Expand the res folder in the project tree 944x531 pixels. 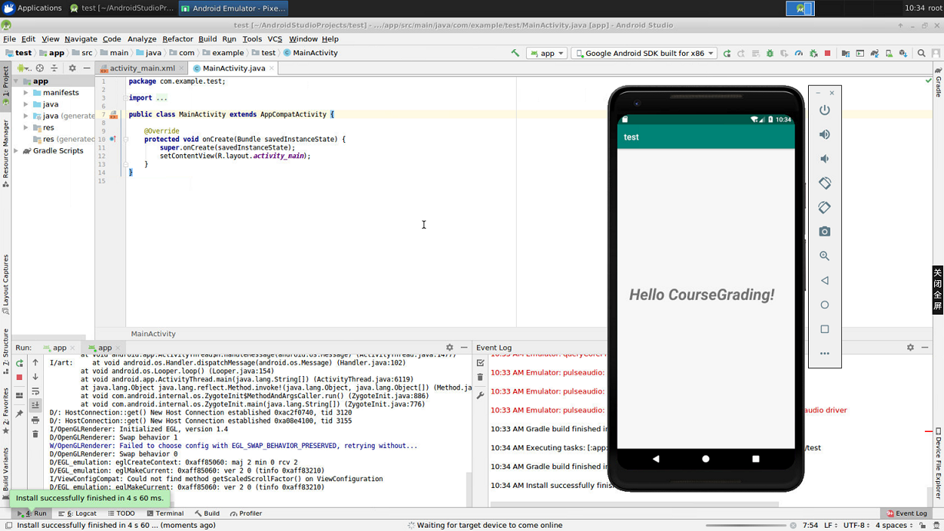point(25,127)
